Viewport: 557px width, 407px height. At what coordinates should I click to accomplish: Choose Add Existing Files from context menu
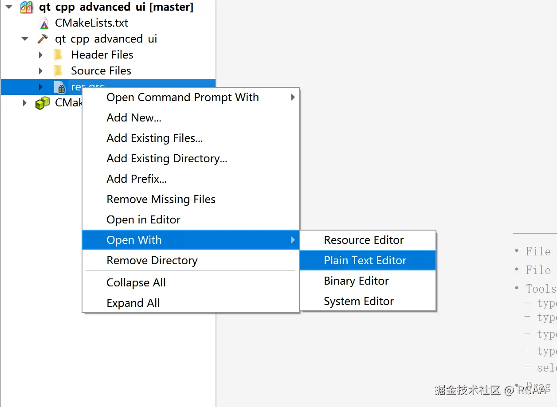[155, 138]
